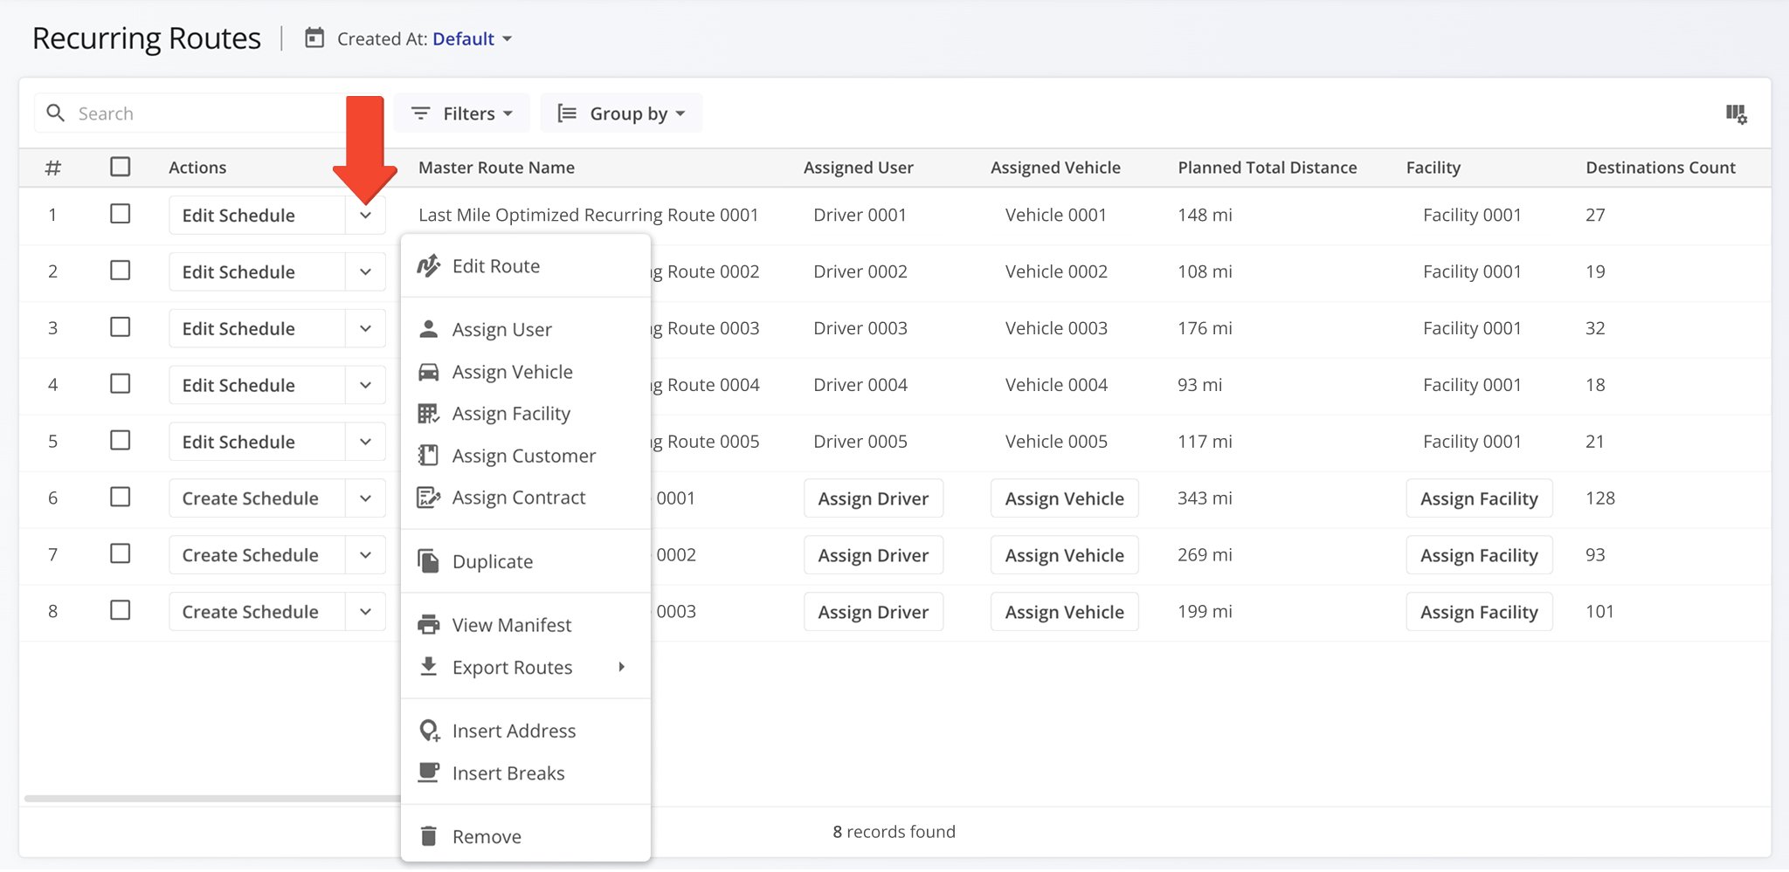Click Assign Driver for route 0001
Image resolution: width=1789 pixels, height=872 pixels.
(873, 498)
